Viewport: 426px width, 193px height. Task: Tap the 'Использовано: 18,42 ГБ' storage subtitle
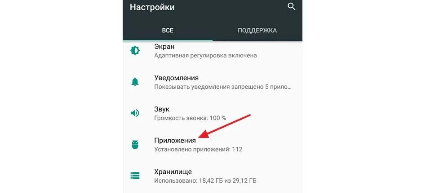pyautogui.click(x=205, y=180)
